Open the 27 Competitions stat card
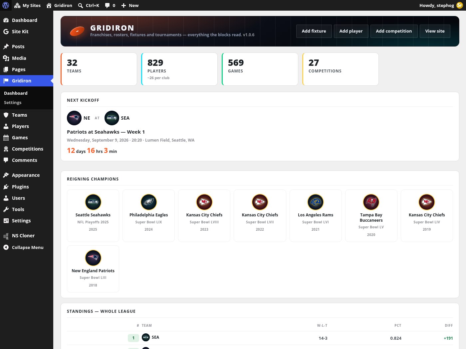Image resolution: width=466 pixels, height=349 pixels. [341, 69]
